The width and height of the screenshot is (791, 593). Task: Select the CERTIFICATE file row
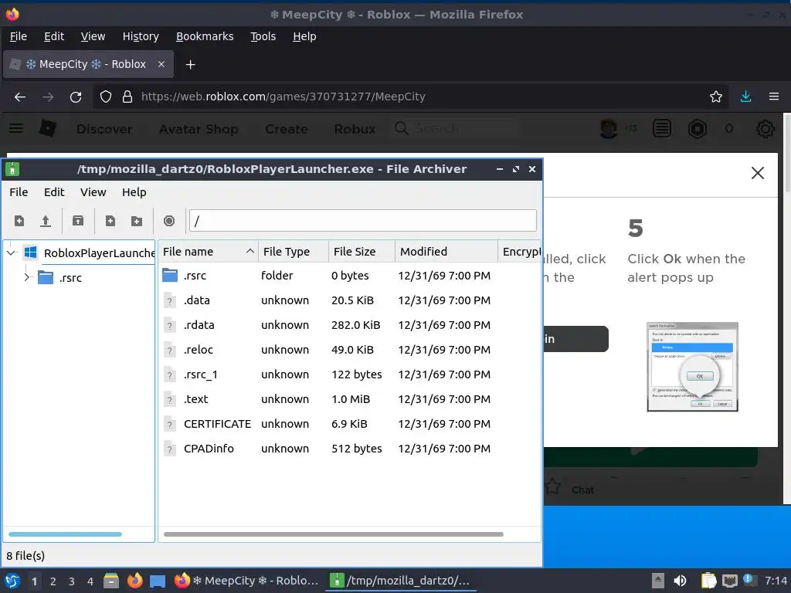[350, 424]
